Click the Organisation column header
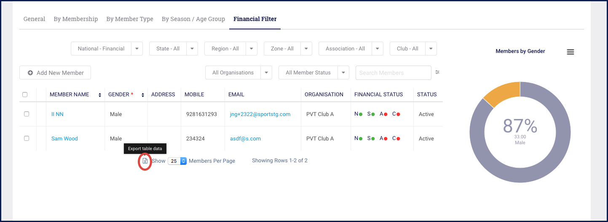Screen dimensions: 608x222 point(324,95)
